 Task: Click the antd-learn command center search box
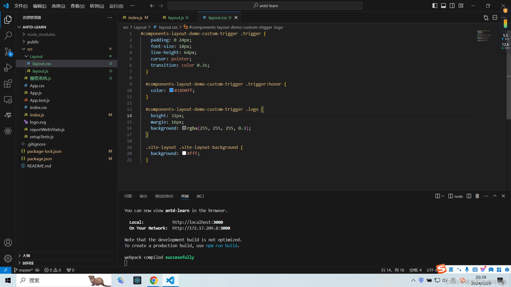pyautogui.click(x=265, y=6)
